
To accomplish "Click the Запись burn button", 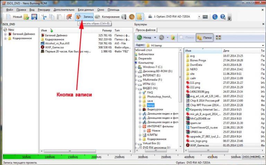I will (x=84, y=17).
